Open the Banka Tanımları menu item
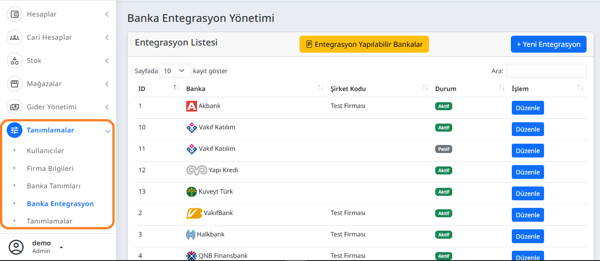This screenshot has height=261, width=600. pos(54,186)
